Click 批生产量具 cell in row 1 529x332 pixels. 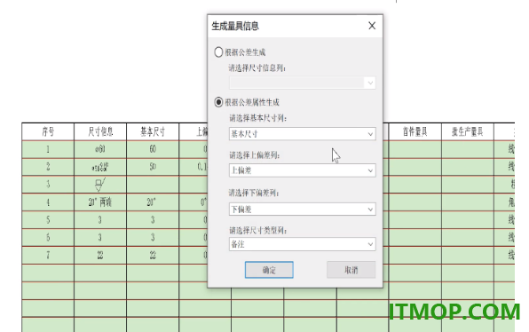[468, 149]
